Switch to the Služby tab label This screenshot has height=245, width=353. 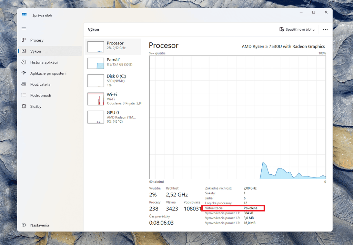click(x=36, y=106)
